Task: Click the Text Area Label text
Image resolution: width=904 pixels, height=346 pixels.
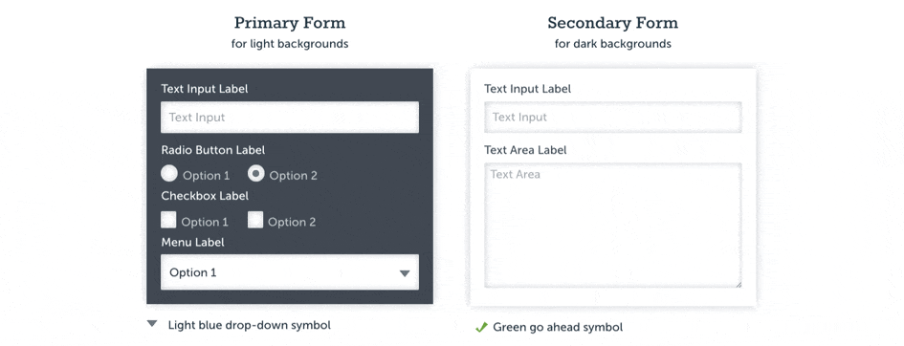Action: [525, 150]
